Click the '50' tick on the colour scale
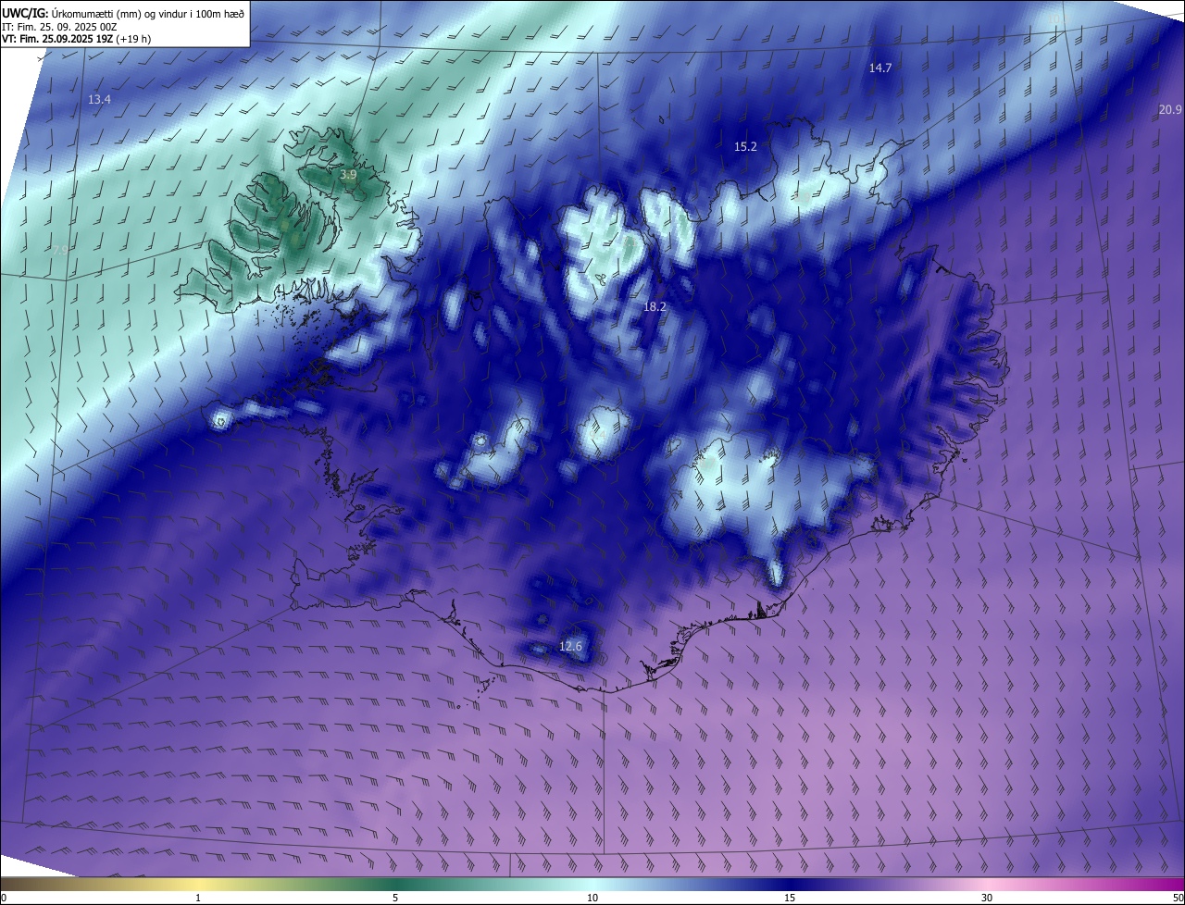 click(x=1178, y=898)
